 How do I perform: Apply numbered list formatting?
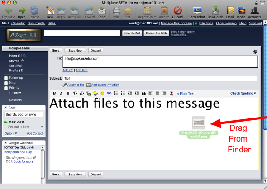point(116,93)
